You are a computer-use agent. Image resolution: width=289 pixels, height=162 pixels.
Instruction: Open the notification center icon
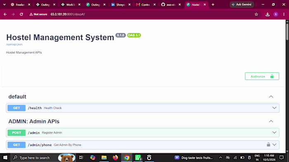tap(282, 157)
